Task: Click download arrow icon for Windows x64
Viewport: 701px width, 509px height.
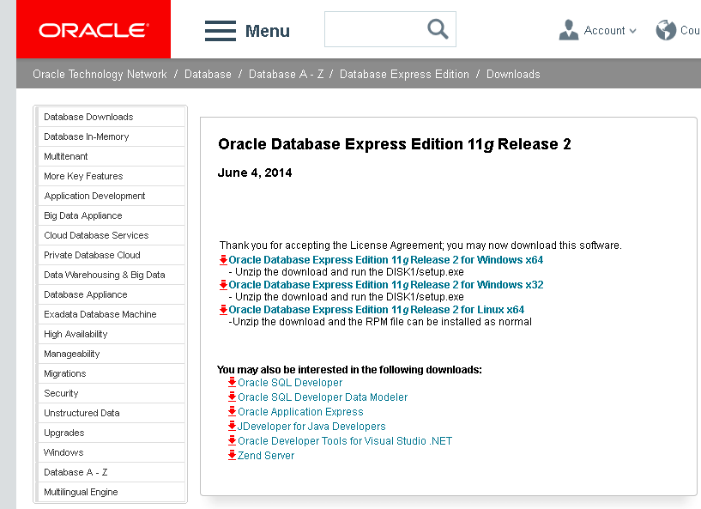Action: pos(224,260)
